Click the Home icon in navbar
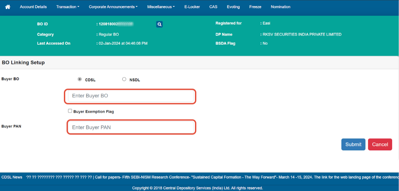 pos(8,7)
